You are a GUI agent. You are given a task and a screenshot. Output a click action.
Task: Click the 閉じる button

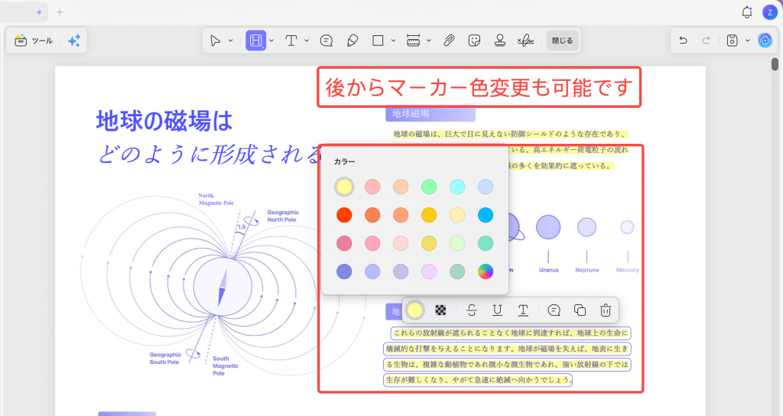click(x=563, y=41)
